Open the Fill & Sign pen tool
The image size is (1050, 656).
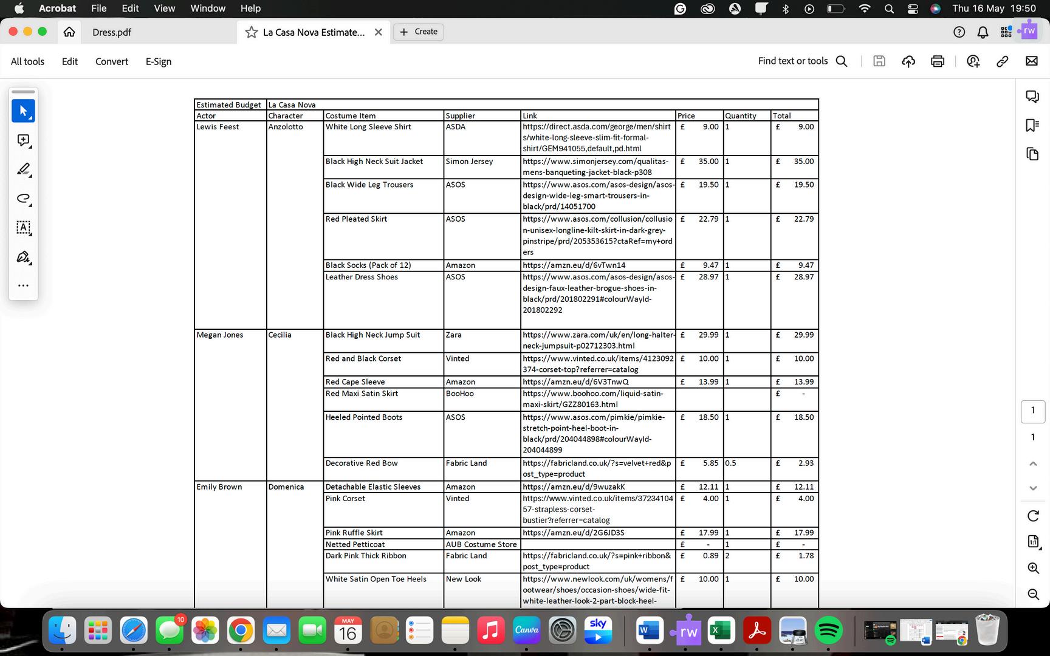coord(23,257)
